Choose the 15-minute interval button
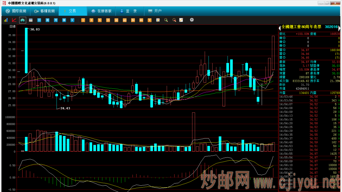 click(108, 20)
